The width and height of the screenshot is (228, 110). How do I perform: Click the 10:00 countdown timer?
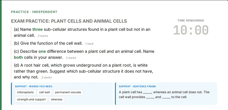click(191, 30)
